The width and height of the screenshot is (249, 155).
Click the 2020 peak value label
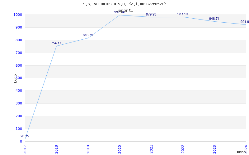[x=119, y=12]
